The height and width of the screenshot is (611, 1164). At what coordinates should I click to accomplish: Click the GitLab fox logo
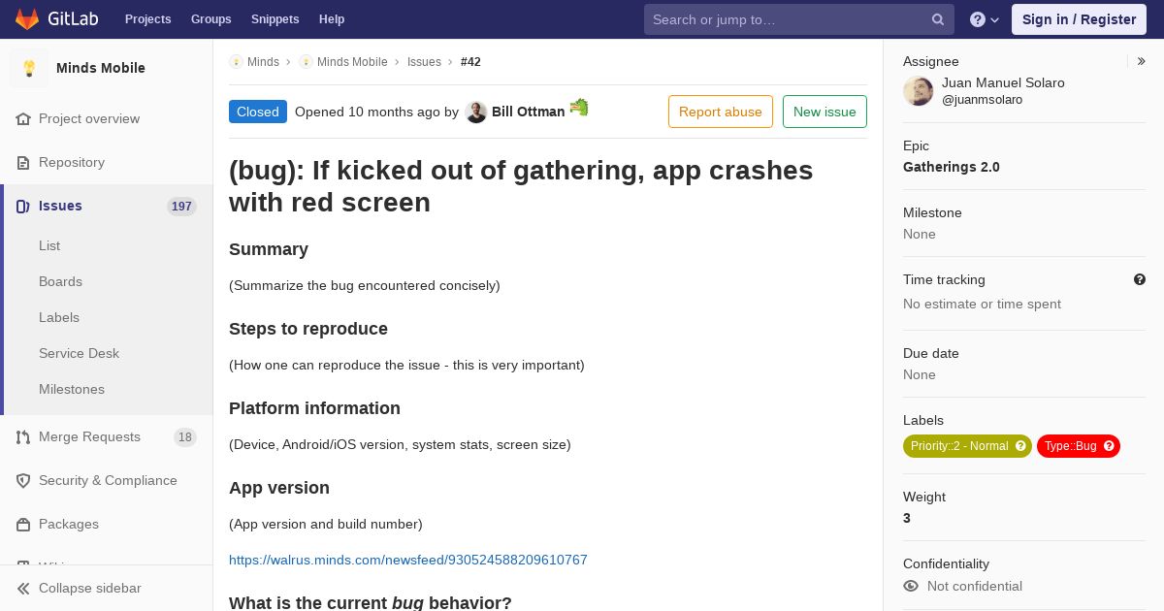pyautogui.click(x=27, y=19)
